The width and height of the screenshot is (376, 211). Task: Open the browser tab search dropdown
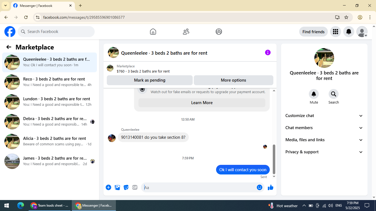[6, 5]
